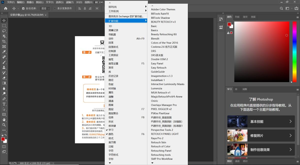
Task: Select the Dodge tool
Action: [x=4, y=94]
